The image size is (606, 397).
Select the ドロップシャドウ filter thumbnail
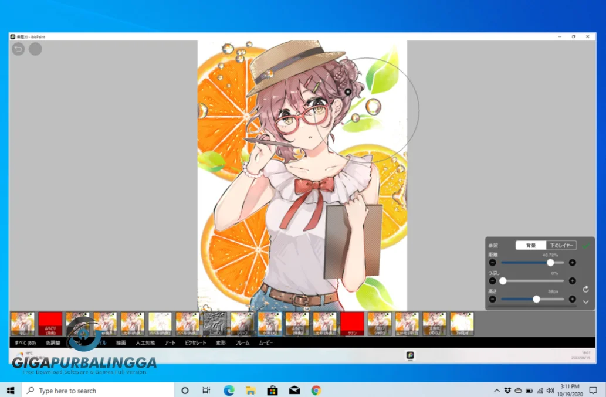pos(380,324)
